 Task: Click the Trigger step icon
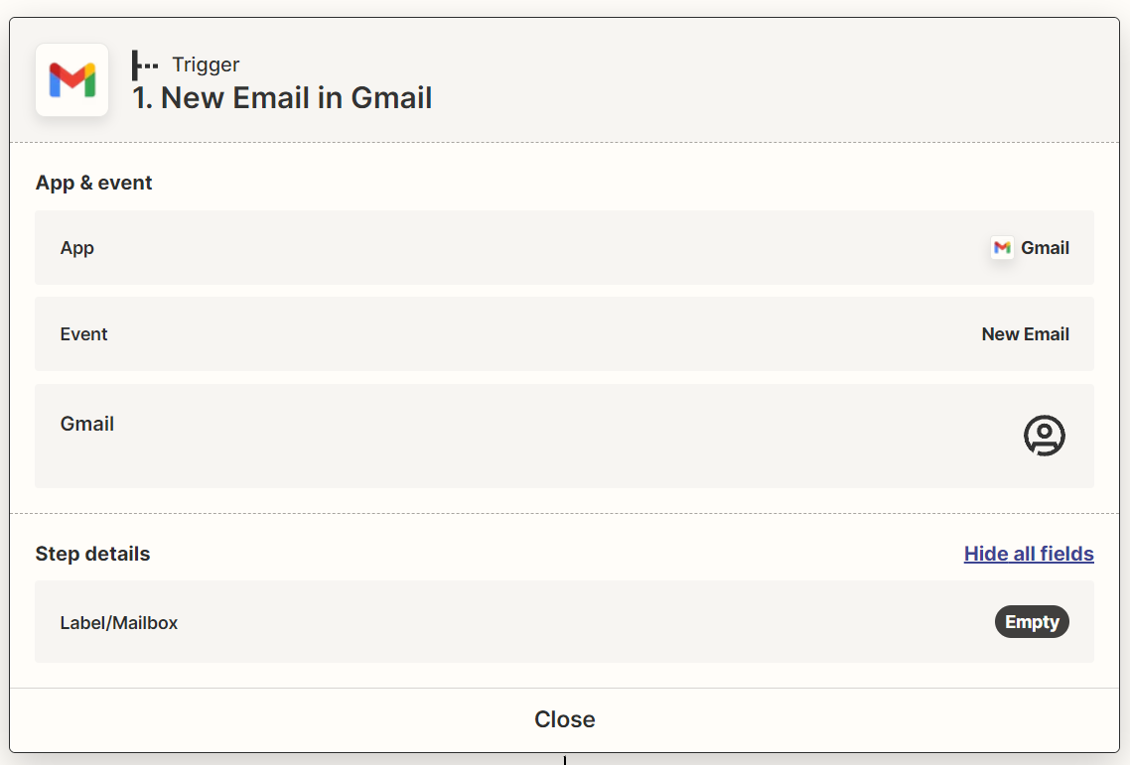(145, 65)
